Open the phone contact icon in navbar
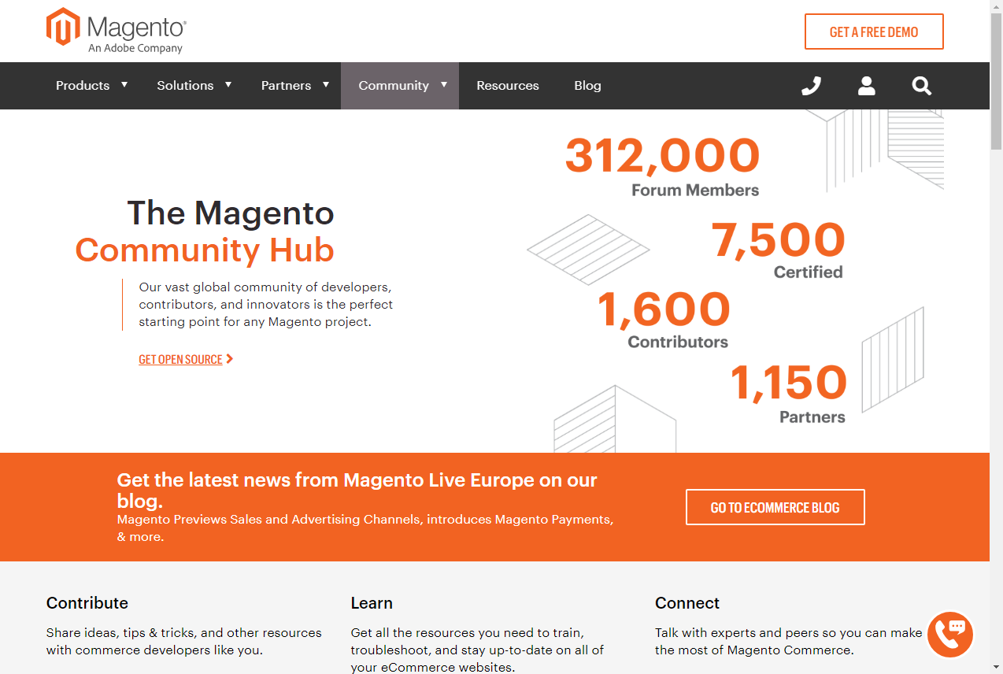The image size is (1003, 674). pos(811,86)
